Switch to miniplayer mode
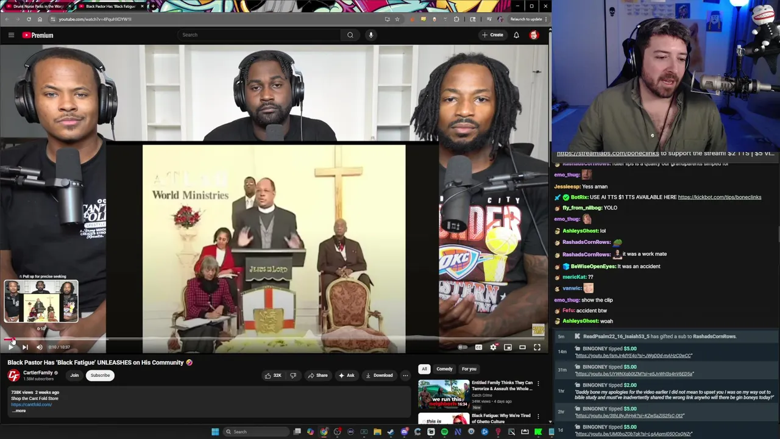The height and width of the screenshot is (439, 780). [508, 347]
